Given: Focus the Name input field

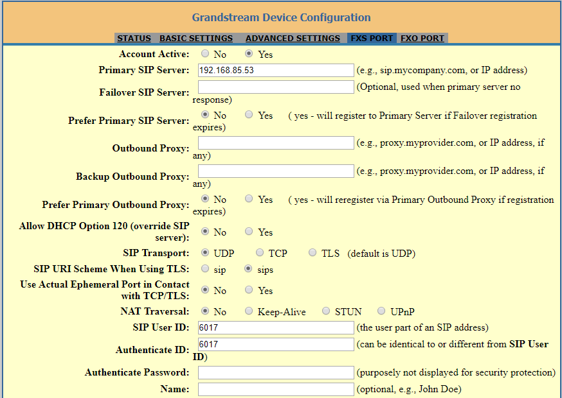Looking at the screenshot, I should [x=276, y=390].
